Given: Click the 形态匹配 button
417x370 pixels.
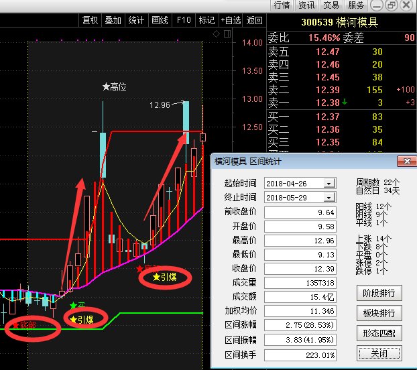Looking at the screenshot, I should click(379, 333).
